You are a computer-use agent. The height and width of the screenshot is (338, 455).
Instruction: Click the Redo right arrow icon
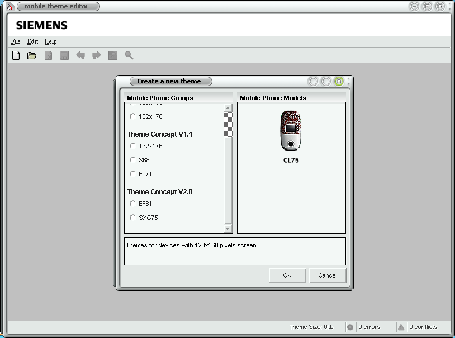96,55
